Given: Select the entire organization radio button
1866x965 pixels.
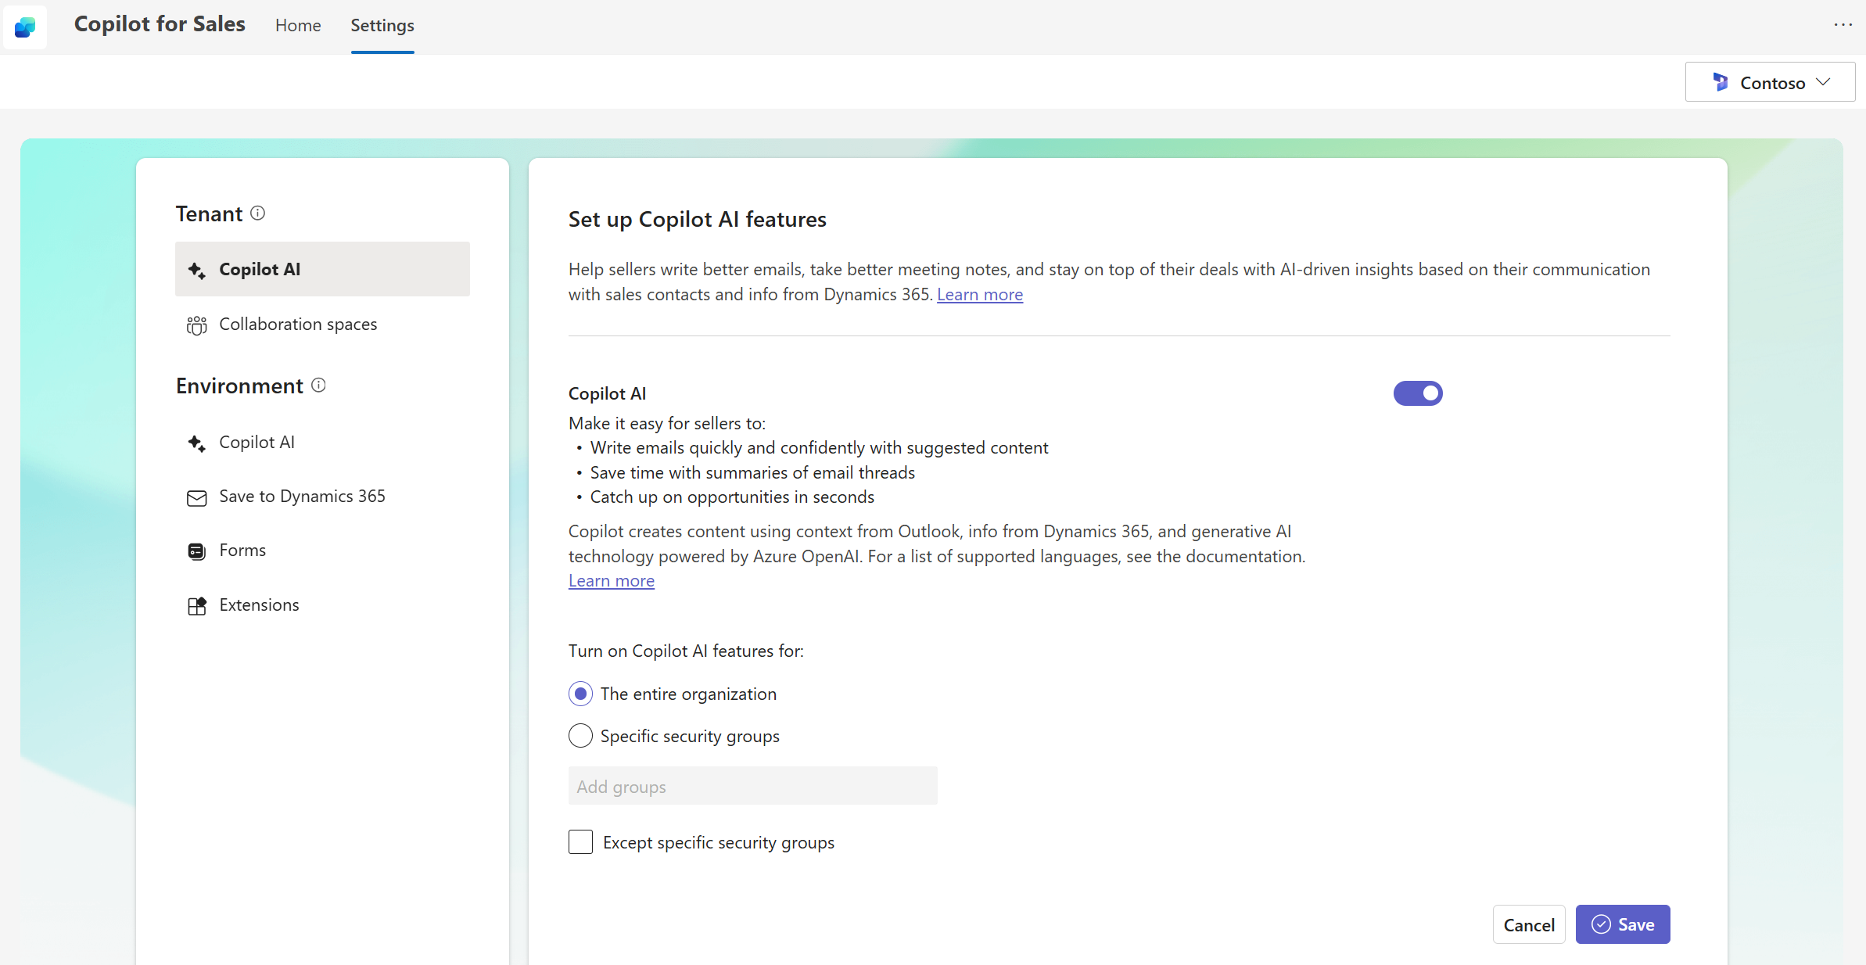Looking at the screenshot, I should (579, 693).
